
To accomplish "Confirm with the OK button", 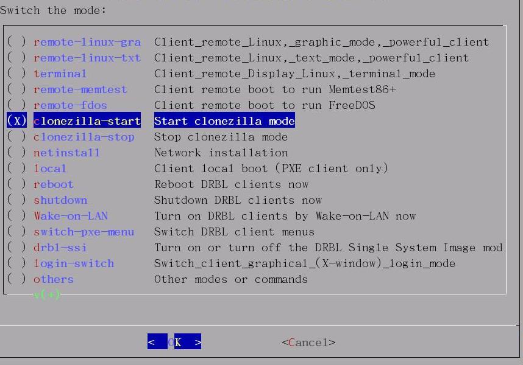I will coord(174,342).
